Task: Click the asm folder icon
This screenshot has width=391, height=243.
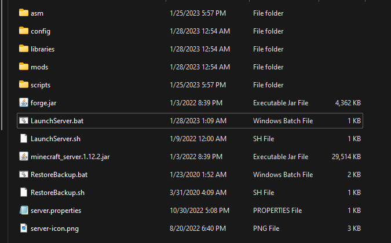Action: pos(24,13)
